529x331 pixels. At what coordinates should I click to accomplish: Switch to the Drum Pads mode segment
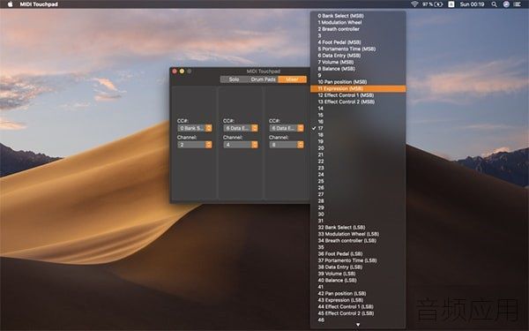(263, 79)
